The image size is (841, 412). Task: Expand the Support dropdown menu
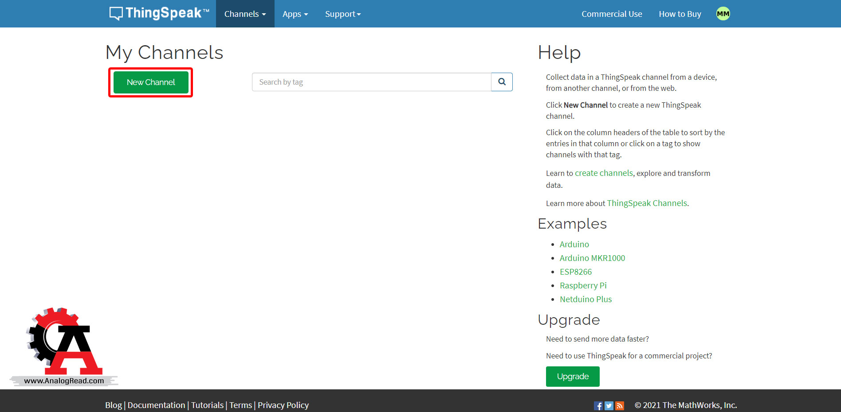[x=343, y=14]
